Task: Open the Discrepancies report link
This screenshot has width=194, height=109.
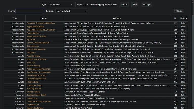Action: [33, 46]
